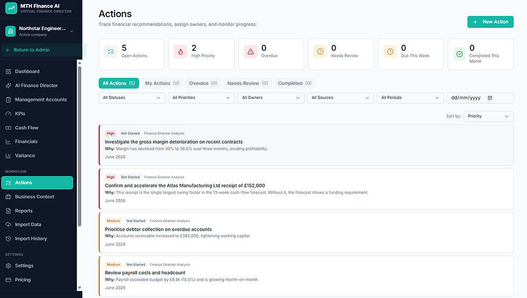Click the sidebar scrollbar down arrow
Viewport: 527px width, 298px height.
tap(80, 288)
